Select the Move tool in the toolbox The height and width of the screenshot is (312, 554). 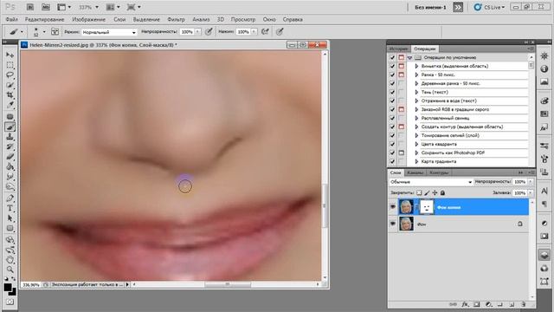[x=10, y=55]
